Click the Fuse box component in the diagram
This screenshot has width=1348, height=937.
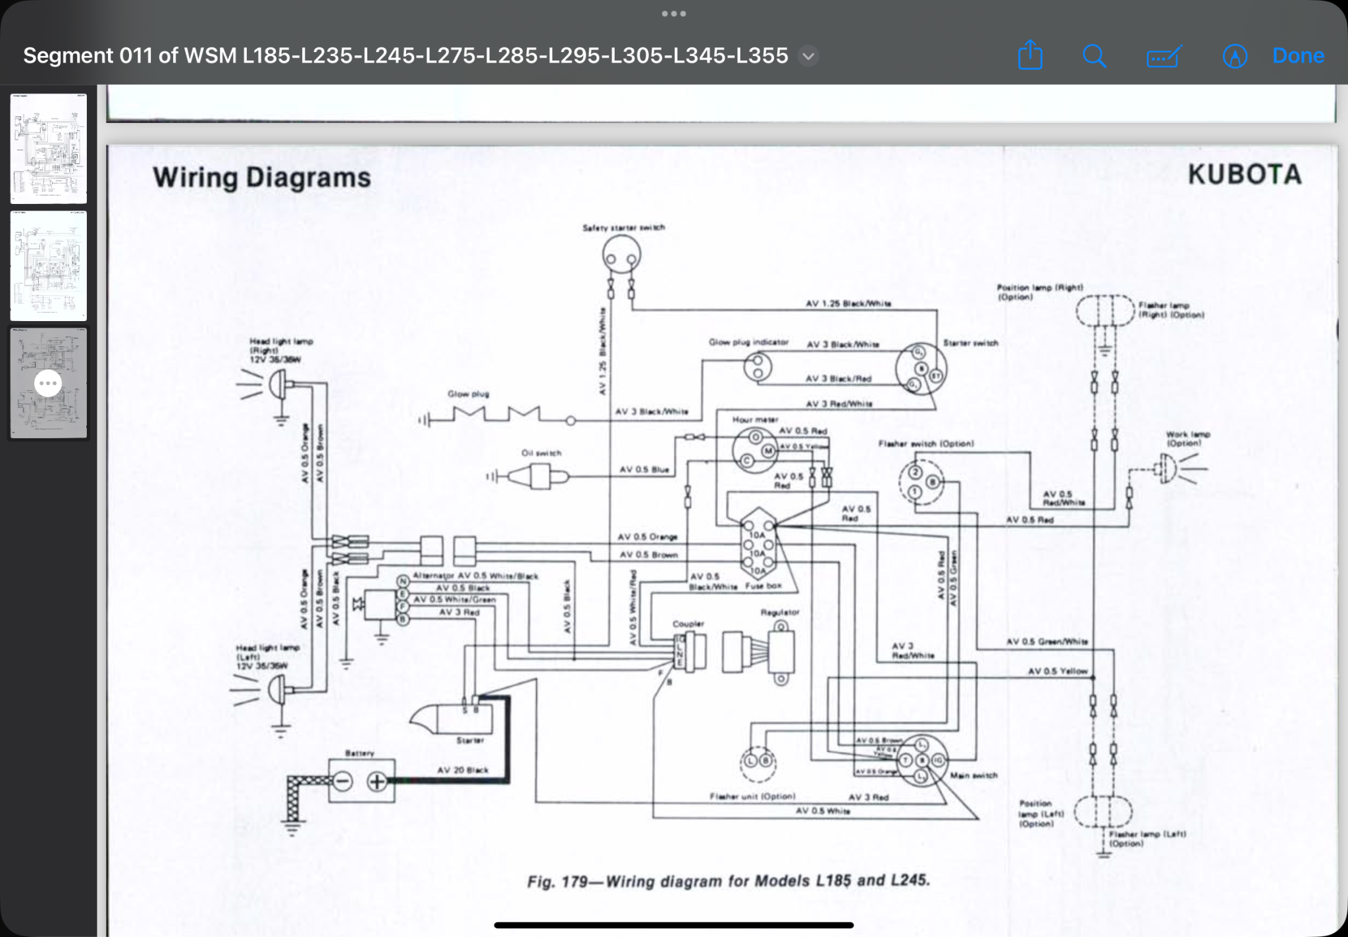[758, 545]
